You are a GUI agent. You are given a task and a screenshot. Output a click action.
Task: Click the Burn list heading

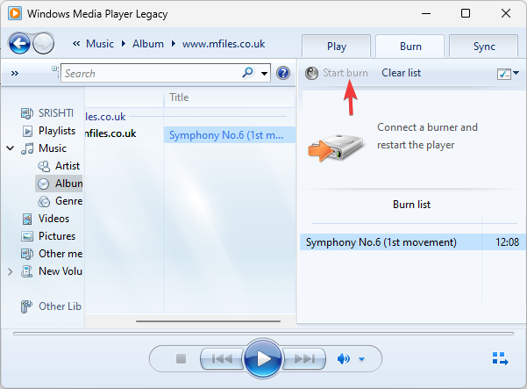(x=411, y=205)
